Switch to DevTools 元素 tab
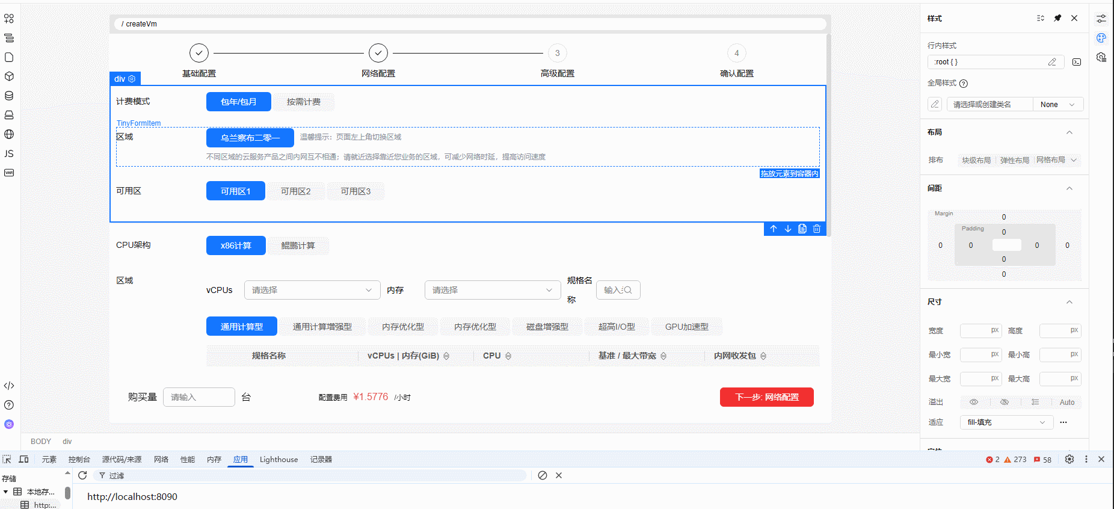 point(49,459)
